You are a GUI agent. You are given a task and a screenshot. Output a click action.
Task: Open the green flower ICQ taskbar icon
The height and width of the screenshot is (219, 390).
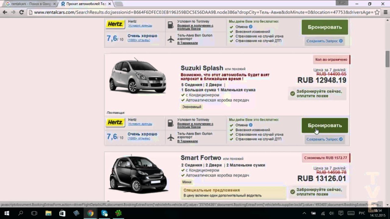pos(119,213)
